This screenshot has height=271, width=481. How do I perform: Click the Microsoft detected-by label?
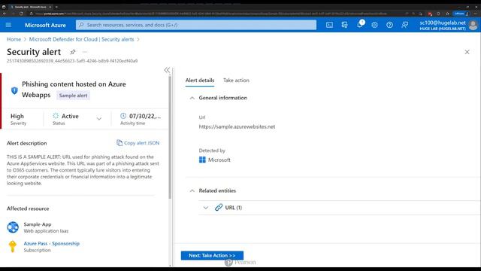click(219, 160)
